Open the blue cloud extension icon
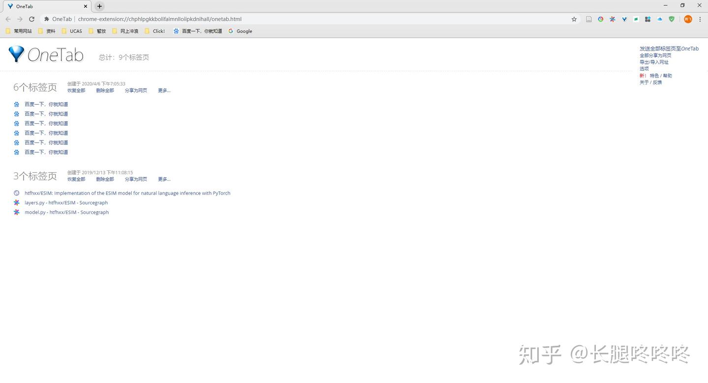Screen dimensions: 708x383 (660, 19)
